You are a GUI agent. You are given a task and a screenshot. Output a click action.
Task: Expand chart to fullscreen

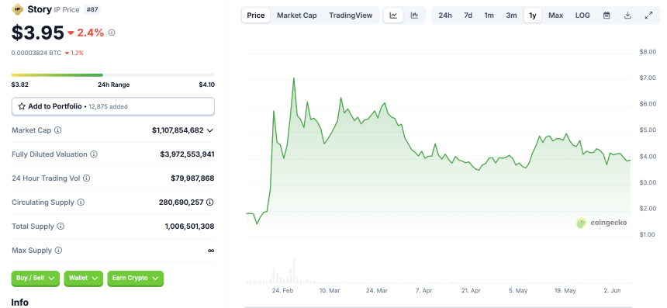(x=648, y=16)
